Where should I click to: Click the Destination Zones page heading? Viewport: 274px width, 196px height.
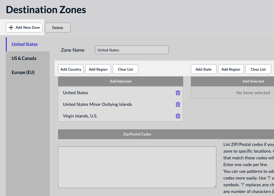click(46, 9)
